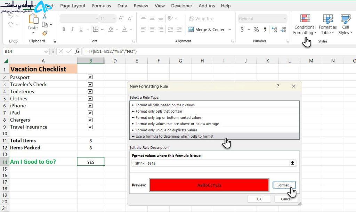Viewport: 356px width, 212px height.
Task: Toggle Bold formatting
Action: point(64,29)
